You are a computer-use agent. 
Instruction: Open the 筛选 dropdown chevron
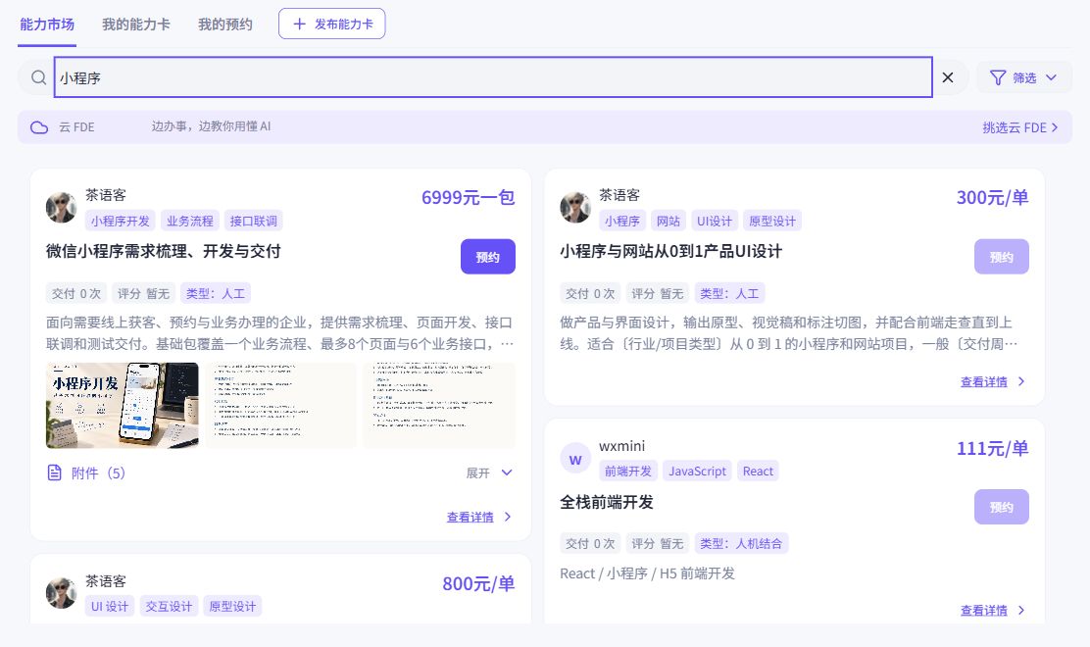pyautogui.click(x=1051, y=77)
